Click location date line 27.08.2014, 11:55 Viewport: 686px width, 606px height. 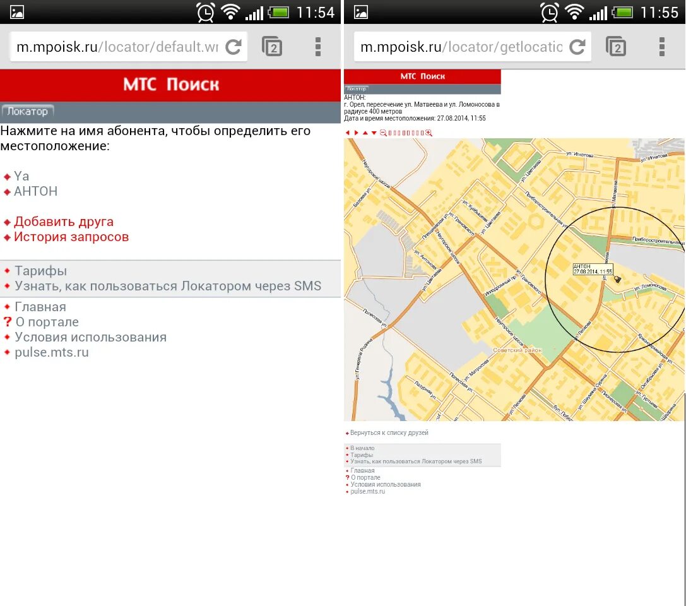pos(415,118)
